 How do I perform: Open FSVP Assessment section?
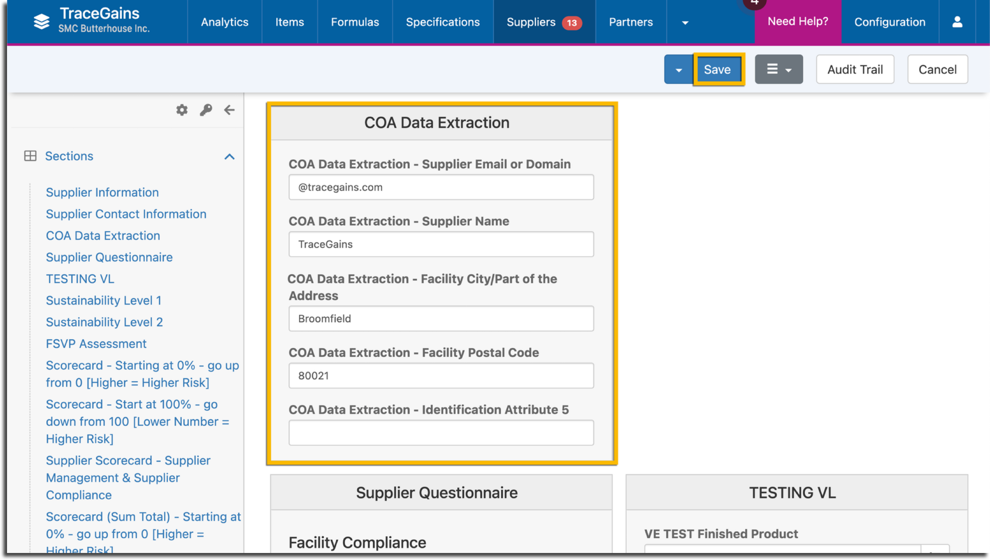tap(96, 344)
